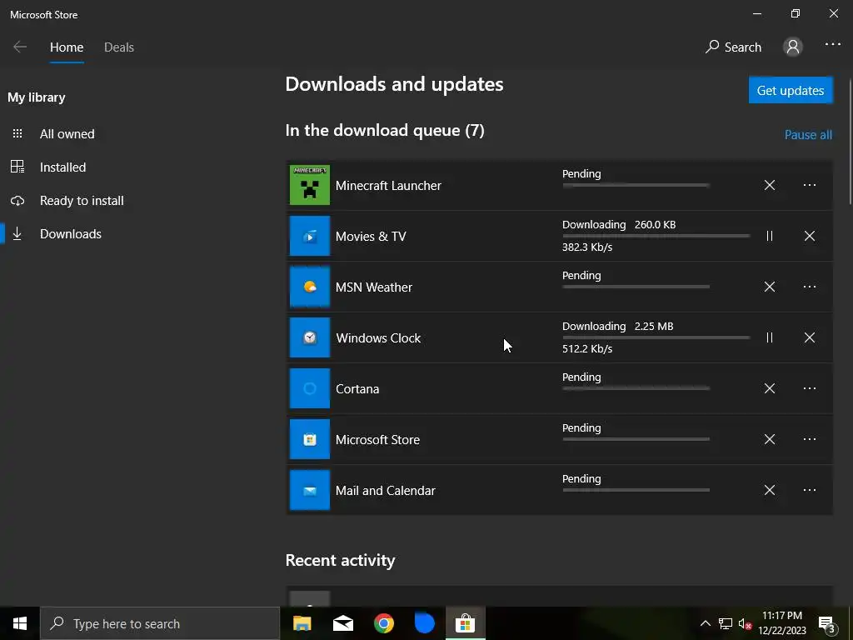Screen dimensions: 853x640
Task: Cancel the Mail and Calendar download
Action: click(769, 490)
